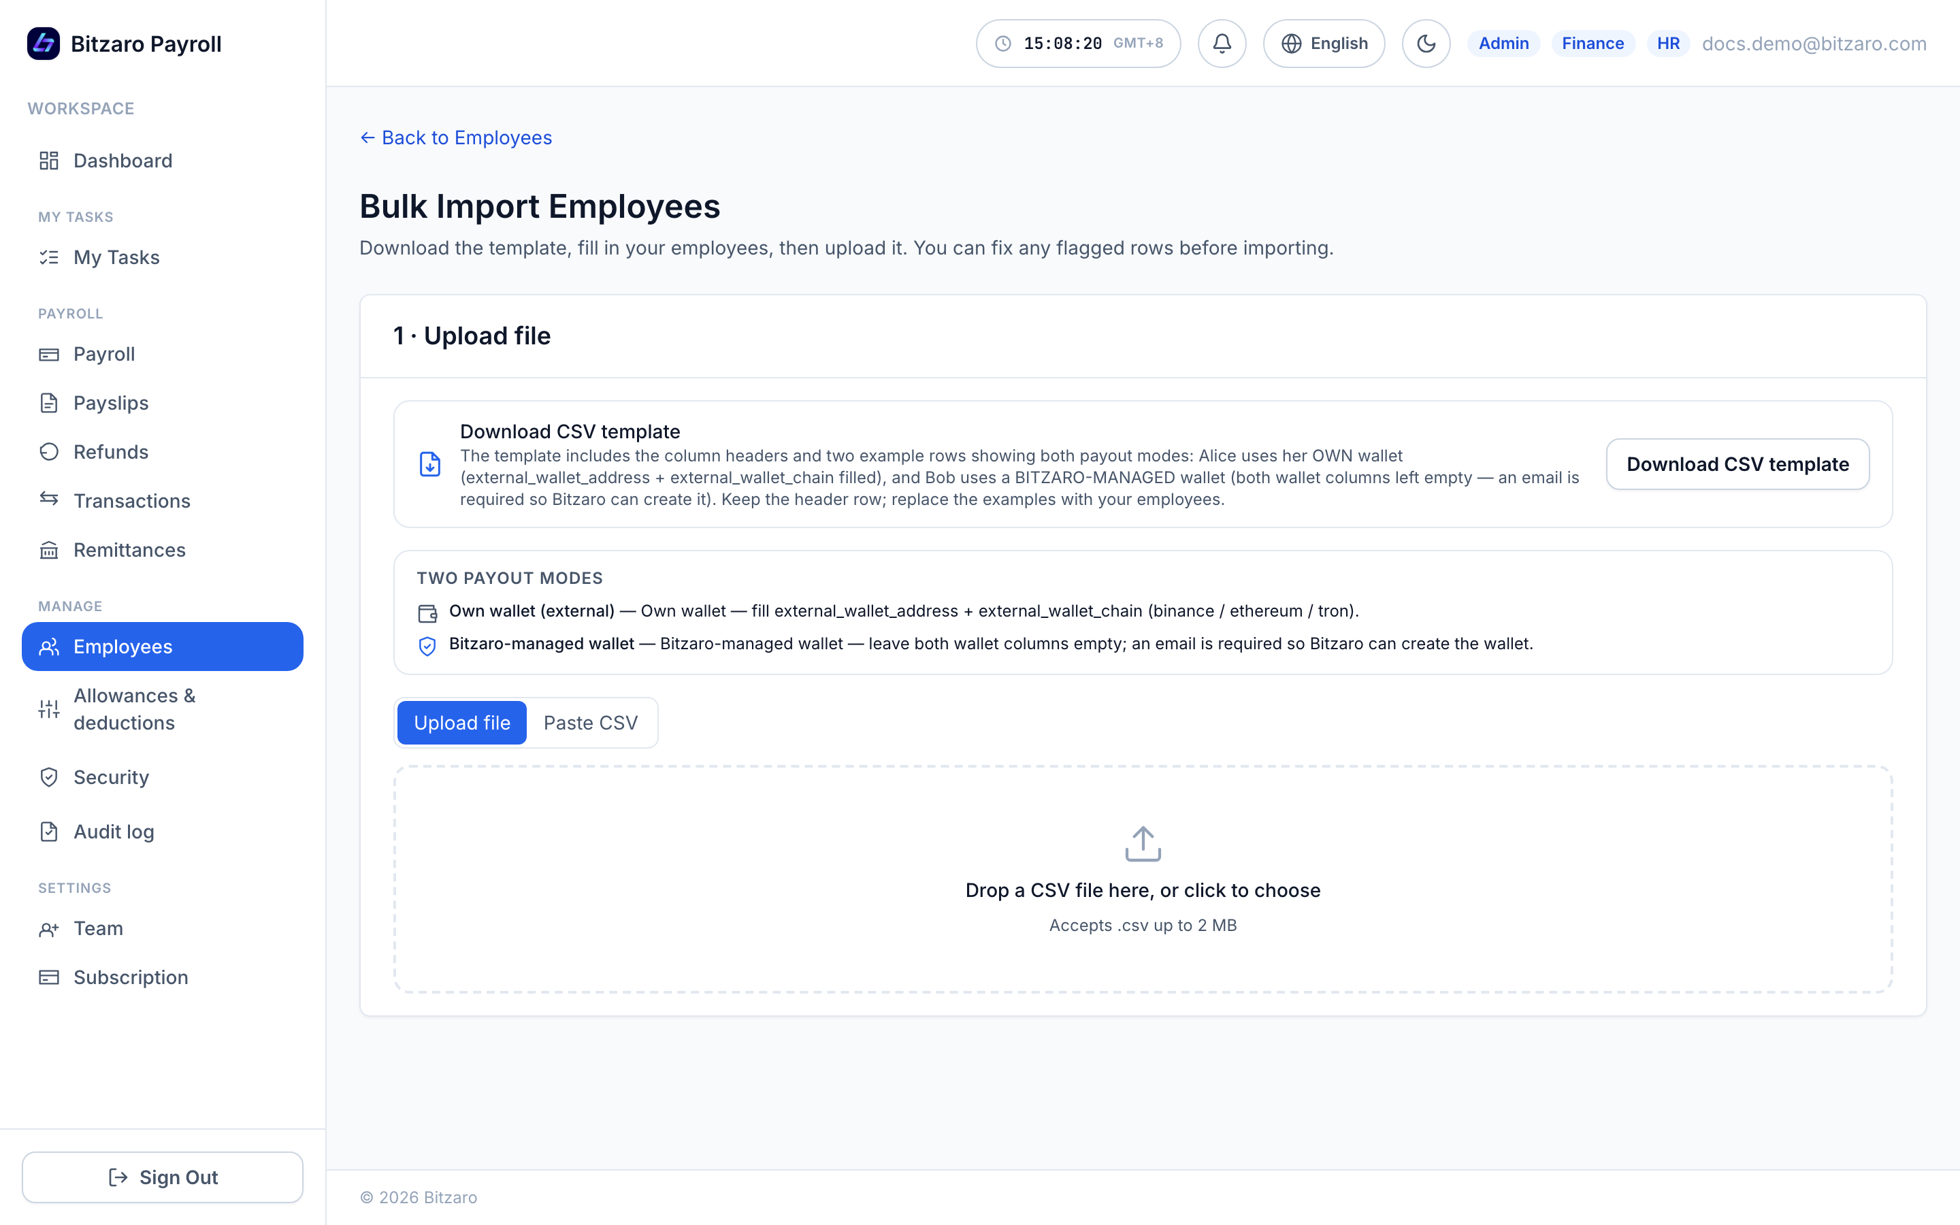Click the Refunds circular arrow icon
The height and width of the screenshot is (1225, 1960).
tap(48, 452)
